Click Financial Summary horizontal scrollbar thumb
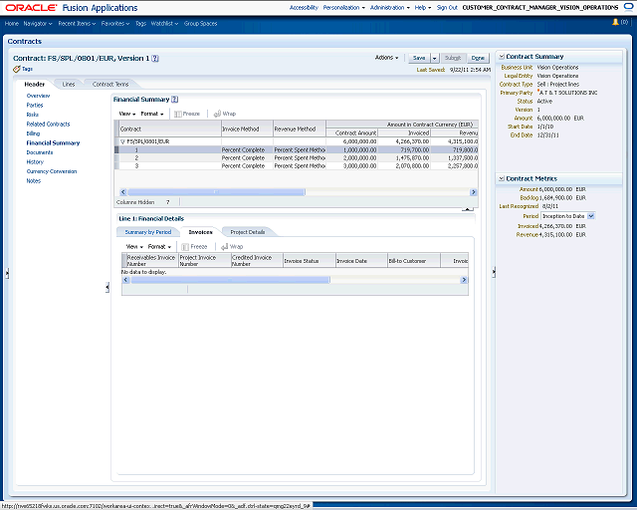This screenshot has width=637, height=510. (x=216, y=192)
